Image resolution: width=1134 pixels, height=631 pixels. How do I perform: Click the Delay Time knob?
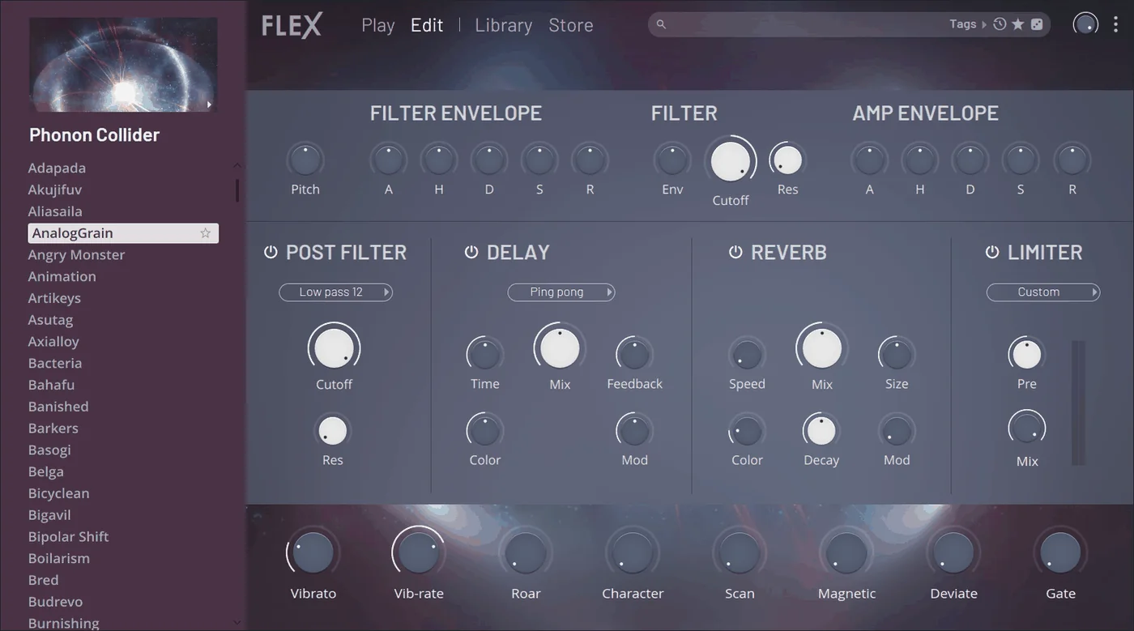(484, 354)
